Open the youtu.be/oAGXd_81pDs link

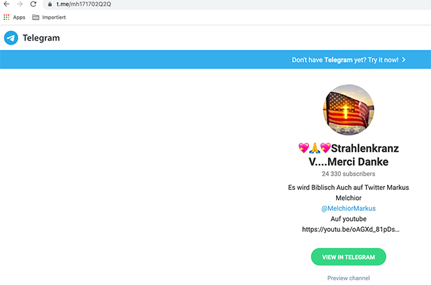(x=351, y=230)
